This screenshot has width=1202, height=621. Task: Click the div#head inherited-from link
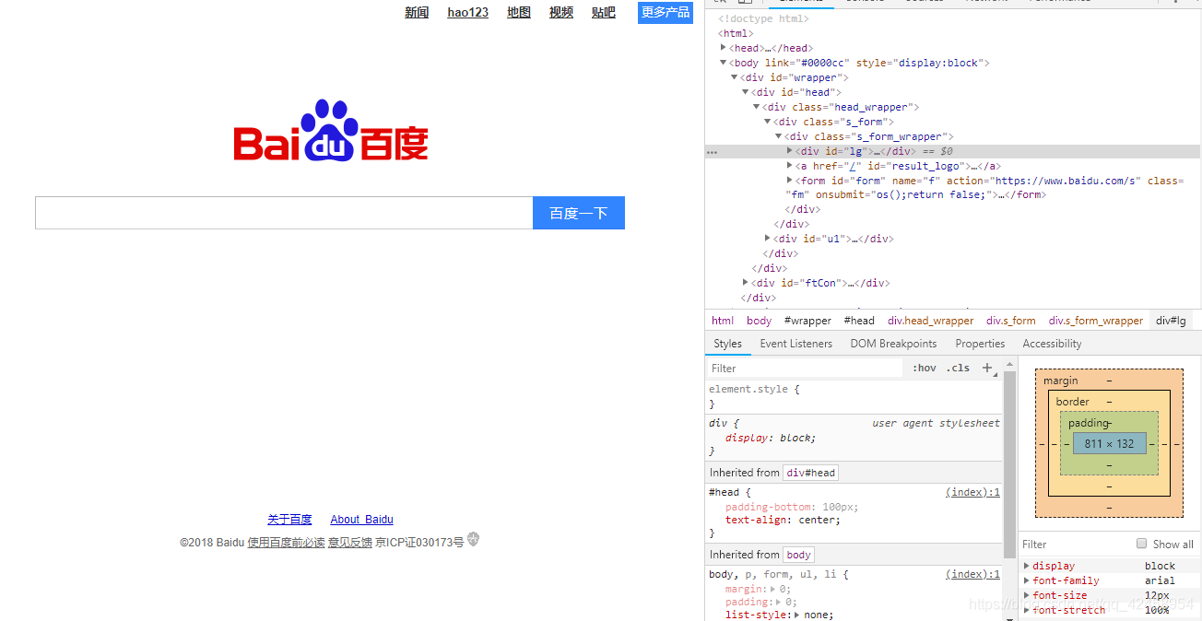[x=810, y=473]
